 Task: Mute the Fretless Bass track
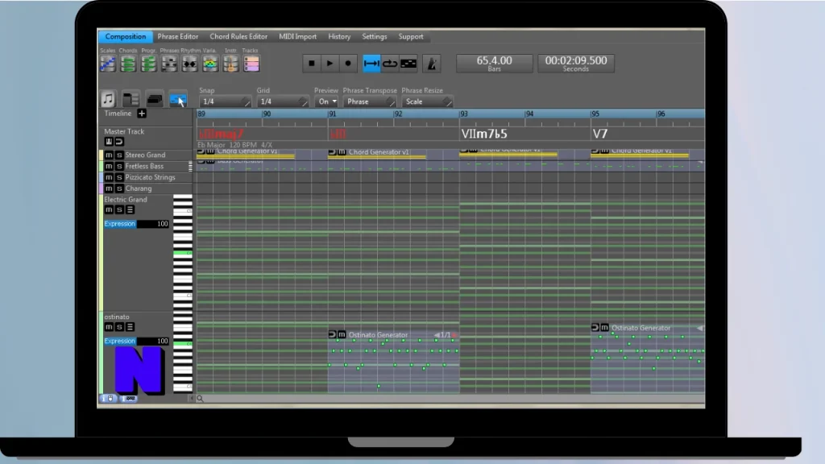tap(109, 166)
